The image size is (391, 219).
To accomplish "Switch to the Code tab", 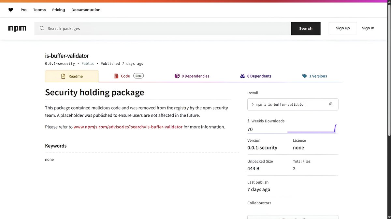I will [129, 76].
